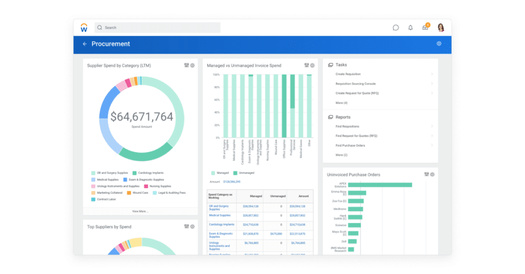Toggle Marketing Collateral legend item

click(x=107, y=193)
